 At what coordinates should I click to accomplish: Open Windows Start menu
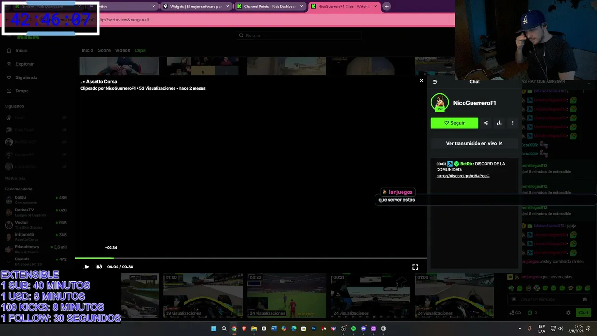pos(214,329)
